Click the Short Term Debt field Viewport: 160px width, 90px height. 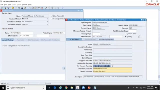[112, 55]
